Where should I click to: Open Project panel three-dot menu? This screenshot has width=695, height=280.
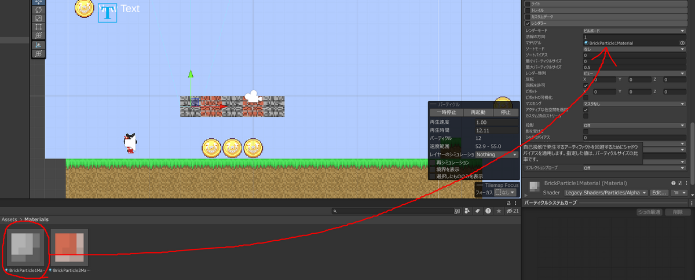pos(515,203)
